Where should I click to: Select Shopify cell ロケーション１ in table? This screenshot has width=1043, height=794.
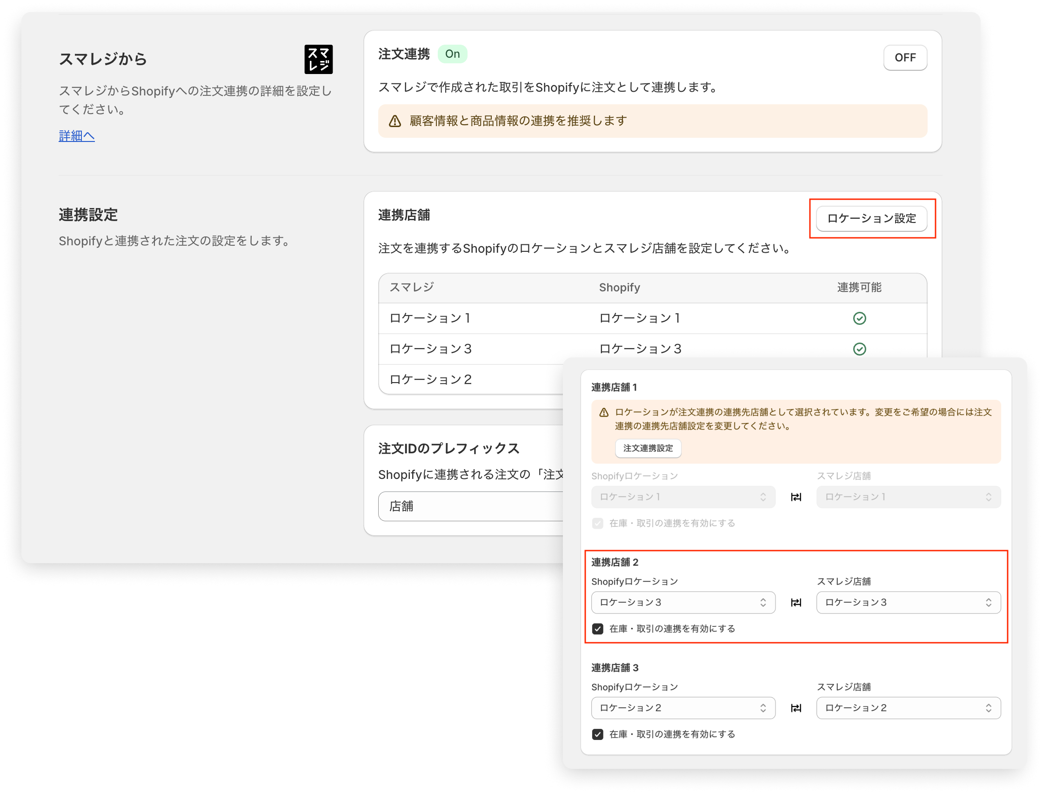tap(640, 318)
